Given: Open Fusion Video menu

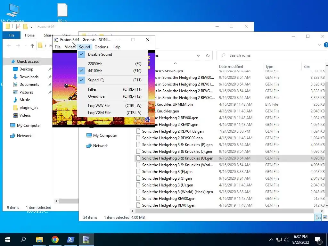Looking at the screenshot, I should coord(70,47).
